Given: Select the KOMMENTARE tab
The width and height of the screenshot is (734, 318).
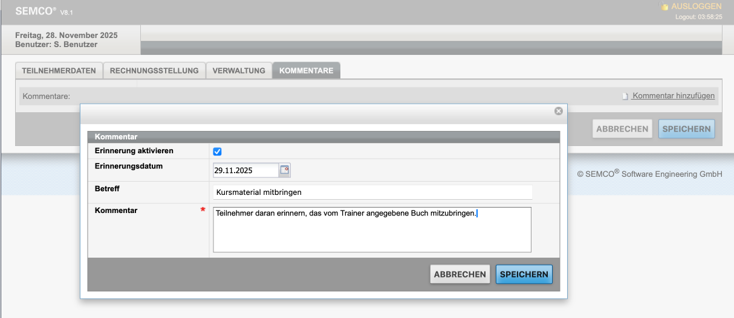Looking at the screenshot, I should click(x=307, y=71).
